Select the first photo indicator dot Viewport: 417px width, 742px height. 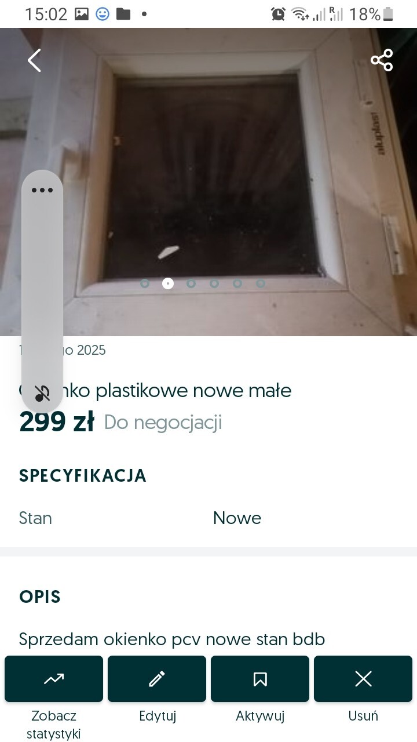pyautogui.click(x=145, y=283)
